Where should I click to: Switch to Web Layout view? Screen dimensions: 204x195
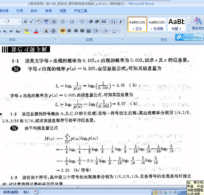pos(165,192)
